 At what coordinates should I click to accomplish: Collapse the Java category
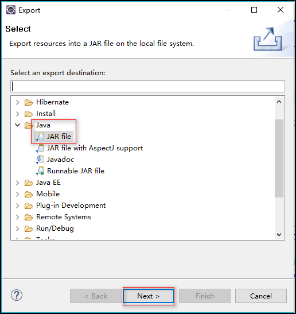click(x=18, y=125)
